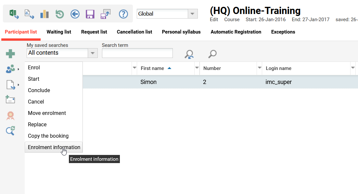Click the Search term input field
This screenshot has height=194, width=358.
click(137, 53)
